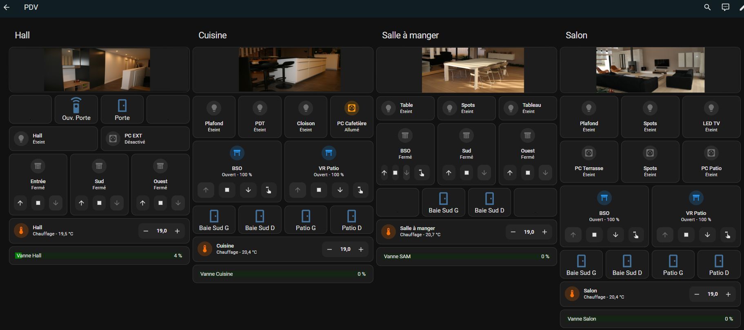This screenshot has height=330, width=744.
Task: Click the Cuisine thermostat flame icon
Action: 205,249
